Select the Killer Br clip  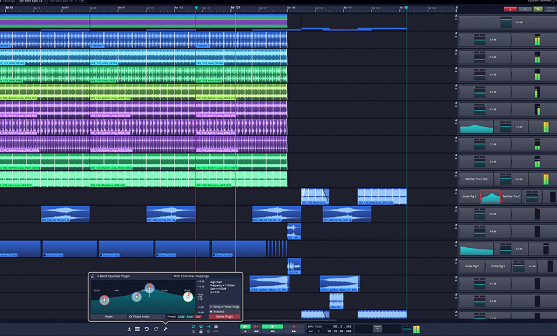point(336,301)
